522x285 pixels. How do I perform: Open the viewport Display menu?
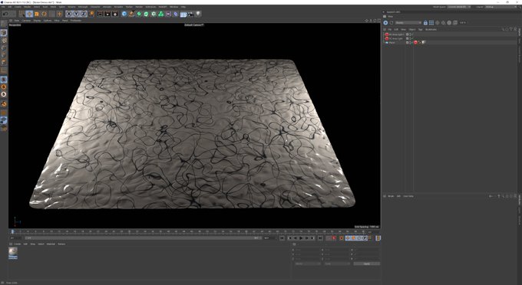[x=37, y=21]
